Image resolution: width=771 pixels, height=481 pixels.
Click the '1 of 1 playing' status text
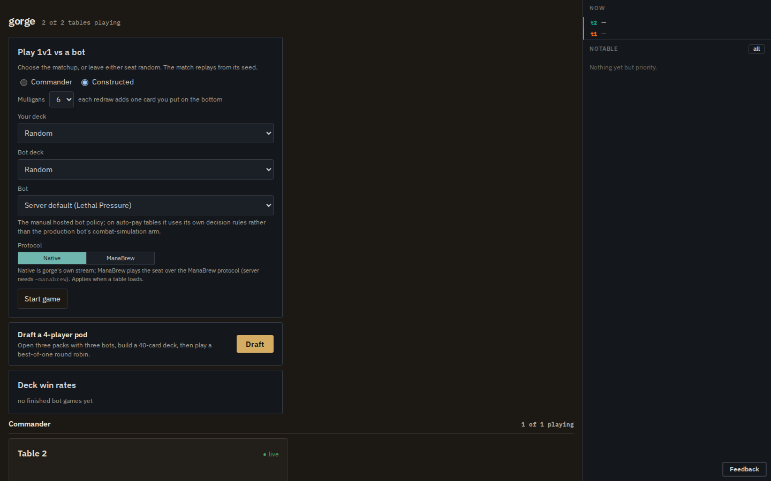pyautogui.click(x=547, y=424)
